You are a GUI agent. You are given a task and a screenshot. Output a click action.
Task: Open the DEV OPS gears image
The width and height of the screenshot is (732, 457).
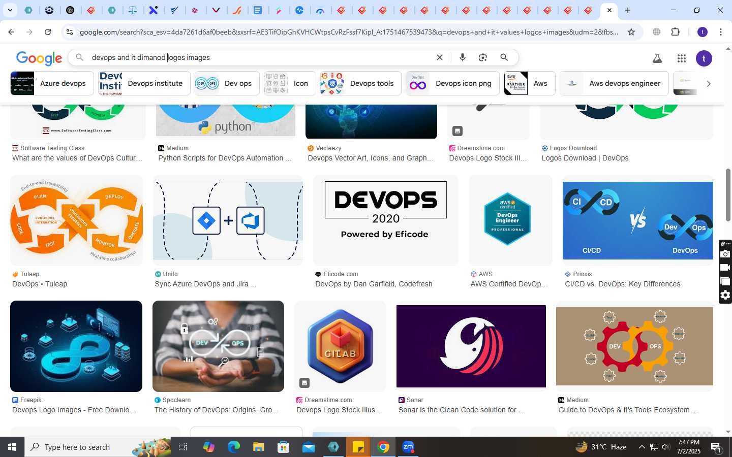pos(634,346)
